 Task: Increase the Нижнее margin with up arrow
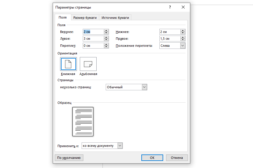pyautogui.click(x=183, y=31)
